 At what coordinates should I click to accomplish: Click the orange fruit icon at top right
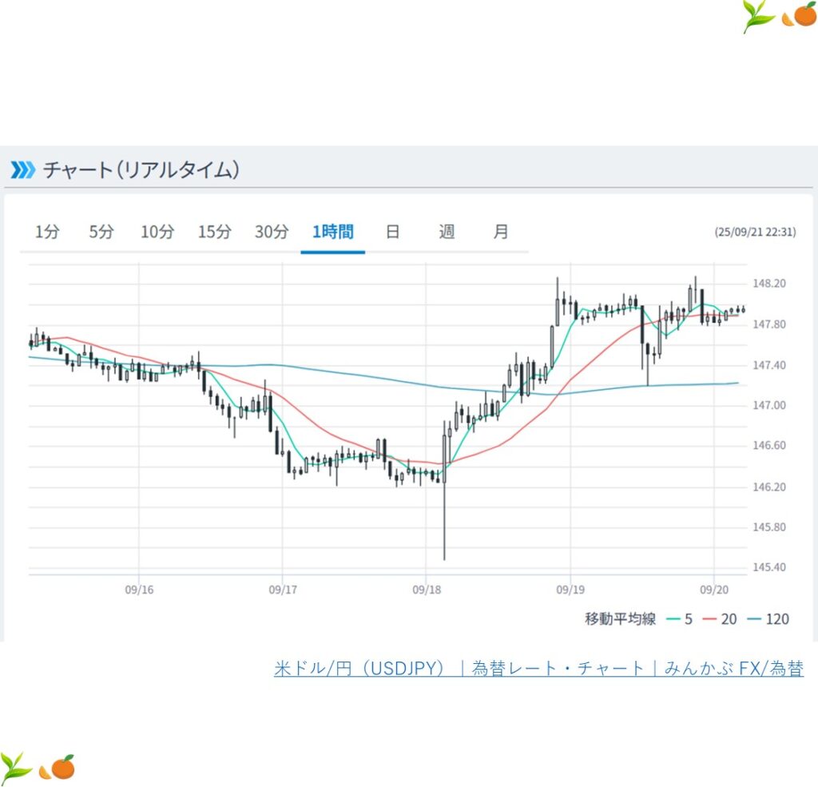[x=800, y=16]
